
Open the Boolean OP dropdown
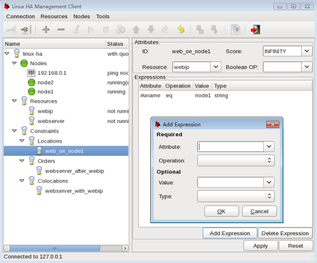(x=307, y=67)
